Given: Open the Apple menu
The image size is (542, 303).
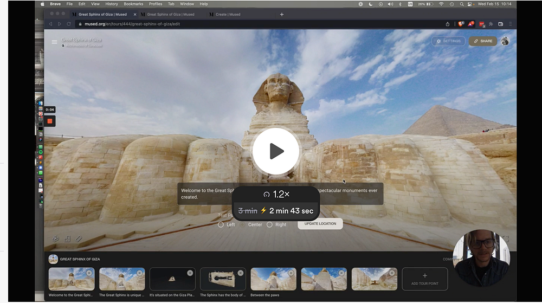Looking at the screenshot, I should click(x=42, y=4).
